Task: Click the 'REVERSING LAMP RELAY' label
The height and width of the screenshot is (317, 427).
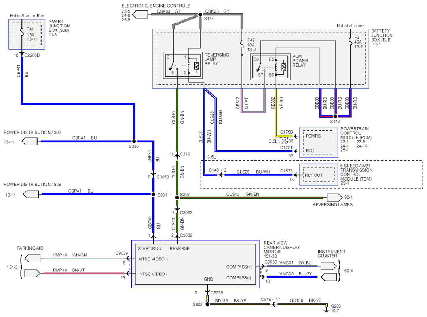Action: [x=217, y=59]
